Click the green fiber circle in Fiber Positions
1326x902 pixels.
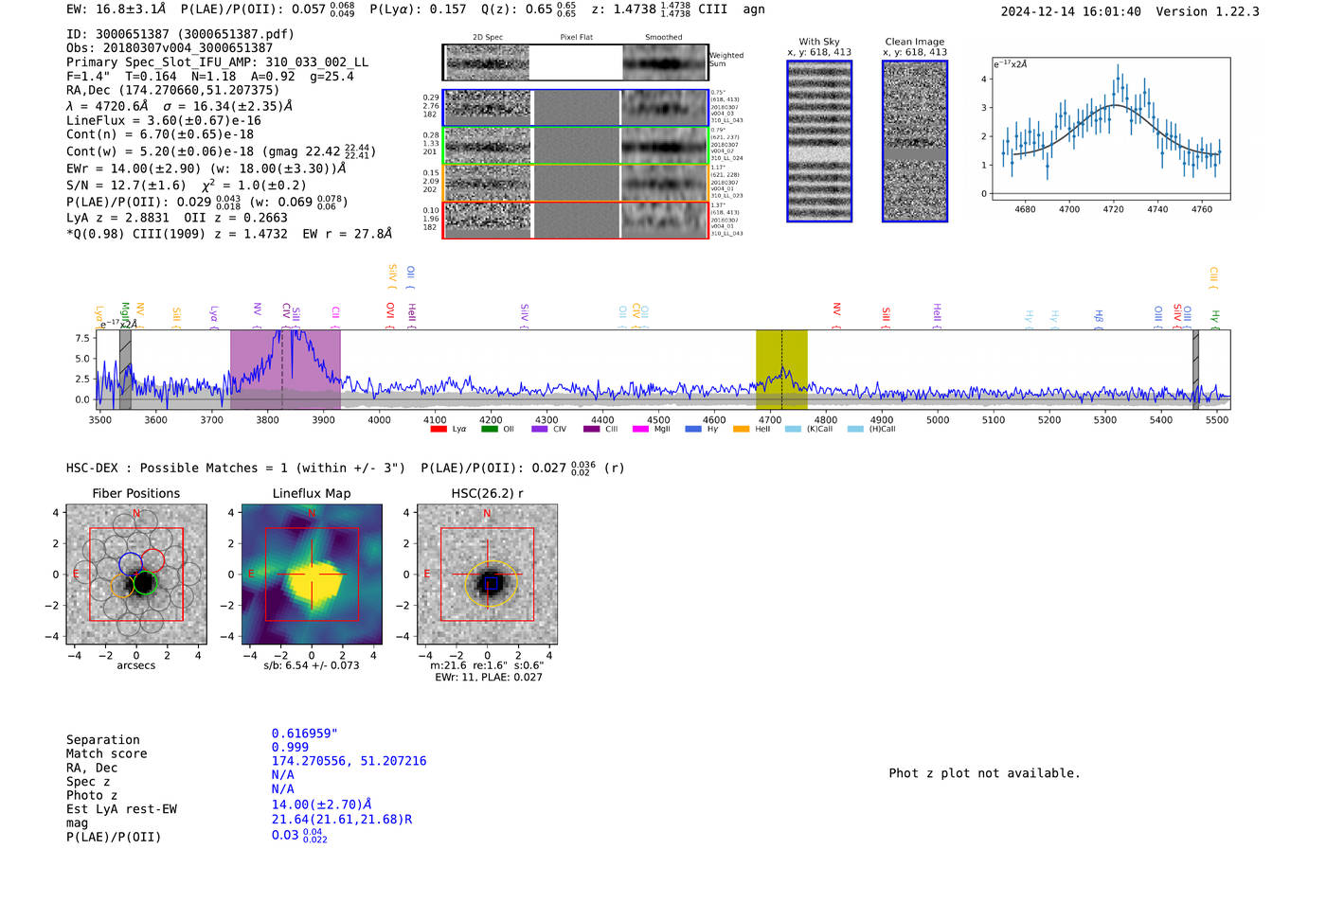click(144, 582)
